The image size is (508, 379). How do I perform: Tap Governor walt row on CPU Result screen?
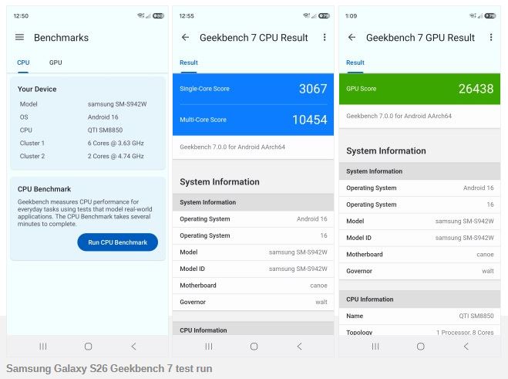click(x=253, y=302)
